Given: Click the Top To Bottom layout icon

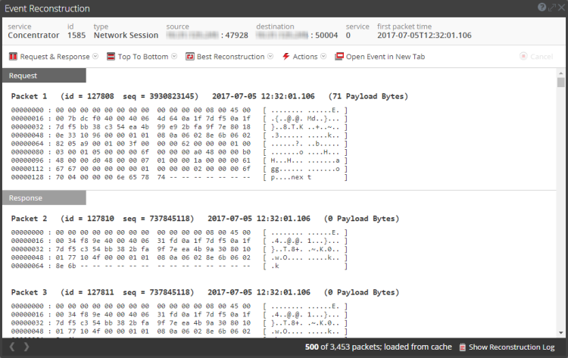Looking at the screenshot, I should click(x=111, y=57).
